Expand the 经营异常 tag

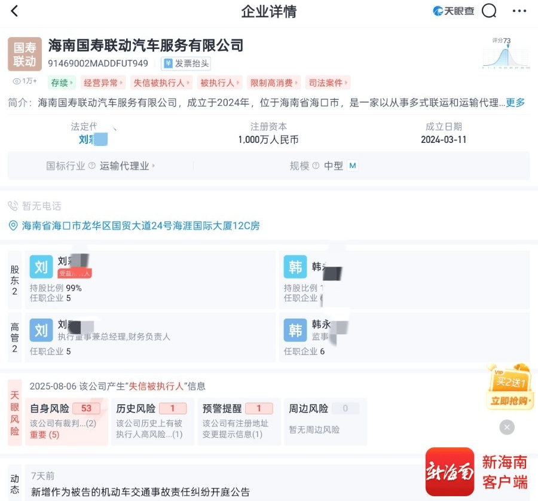[103, 83]
